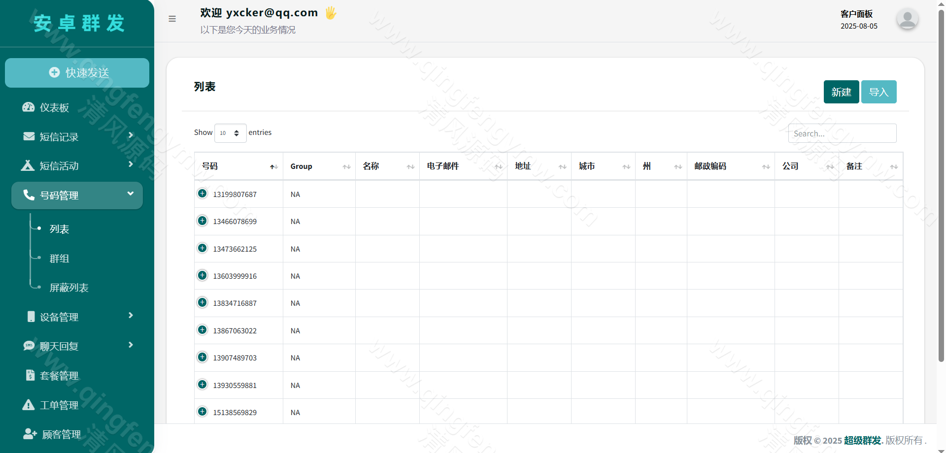Click the 新建 create button
946x453 pixels.
click(x=841, y=92)
